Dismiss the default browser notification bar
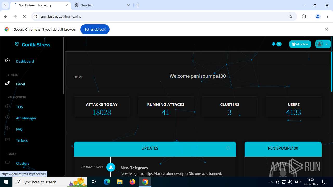The height and width of the screenshot is (187, 333). 326,29
